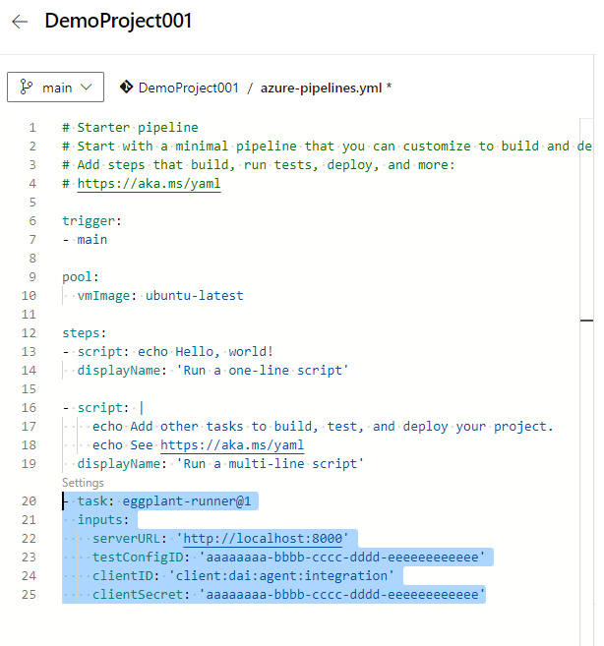Click the back arrow next to DemoProject001
This screenshot has height=646, width=604.
coord(20,22)
